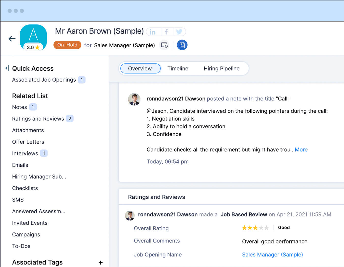This screenshot has width=344, height=267.
Task: Open the candidate's LinkedIn profile icon
Action: (x=153, y=32)
